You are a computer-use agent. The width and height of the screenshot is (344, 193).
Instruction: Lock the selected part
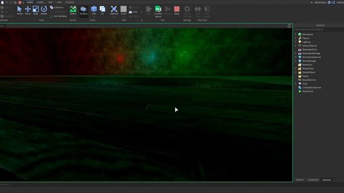(133, 12)
